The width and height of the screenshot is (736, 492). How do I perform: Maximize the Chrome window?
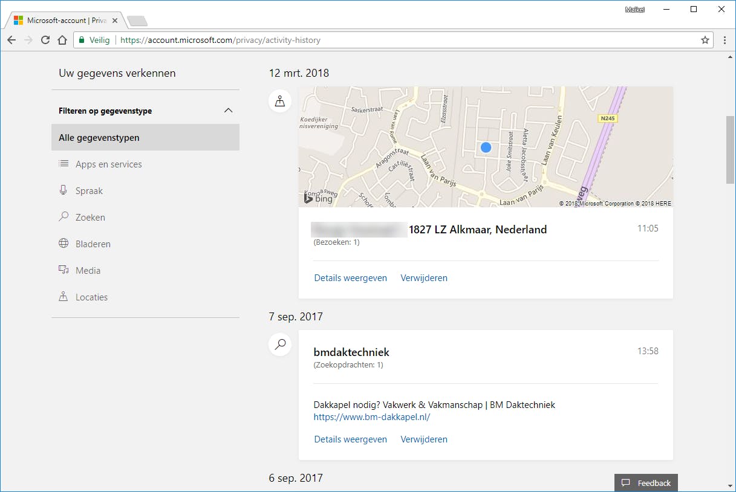click(694, 9)
